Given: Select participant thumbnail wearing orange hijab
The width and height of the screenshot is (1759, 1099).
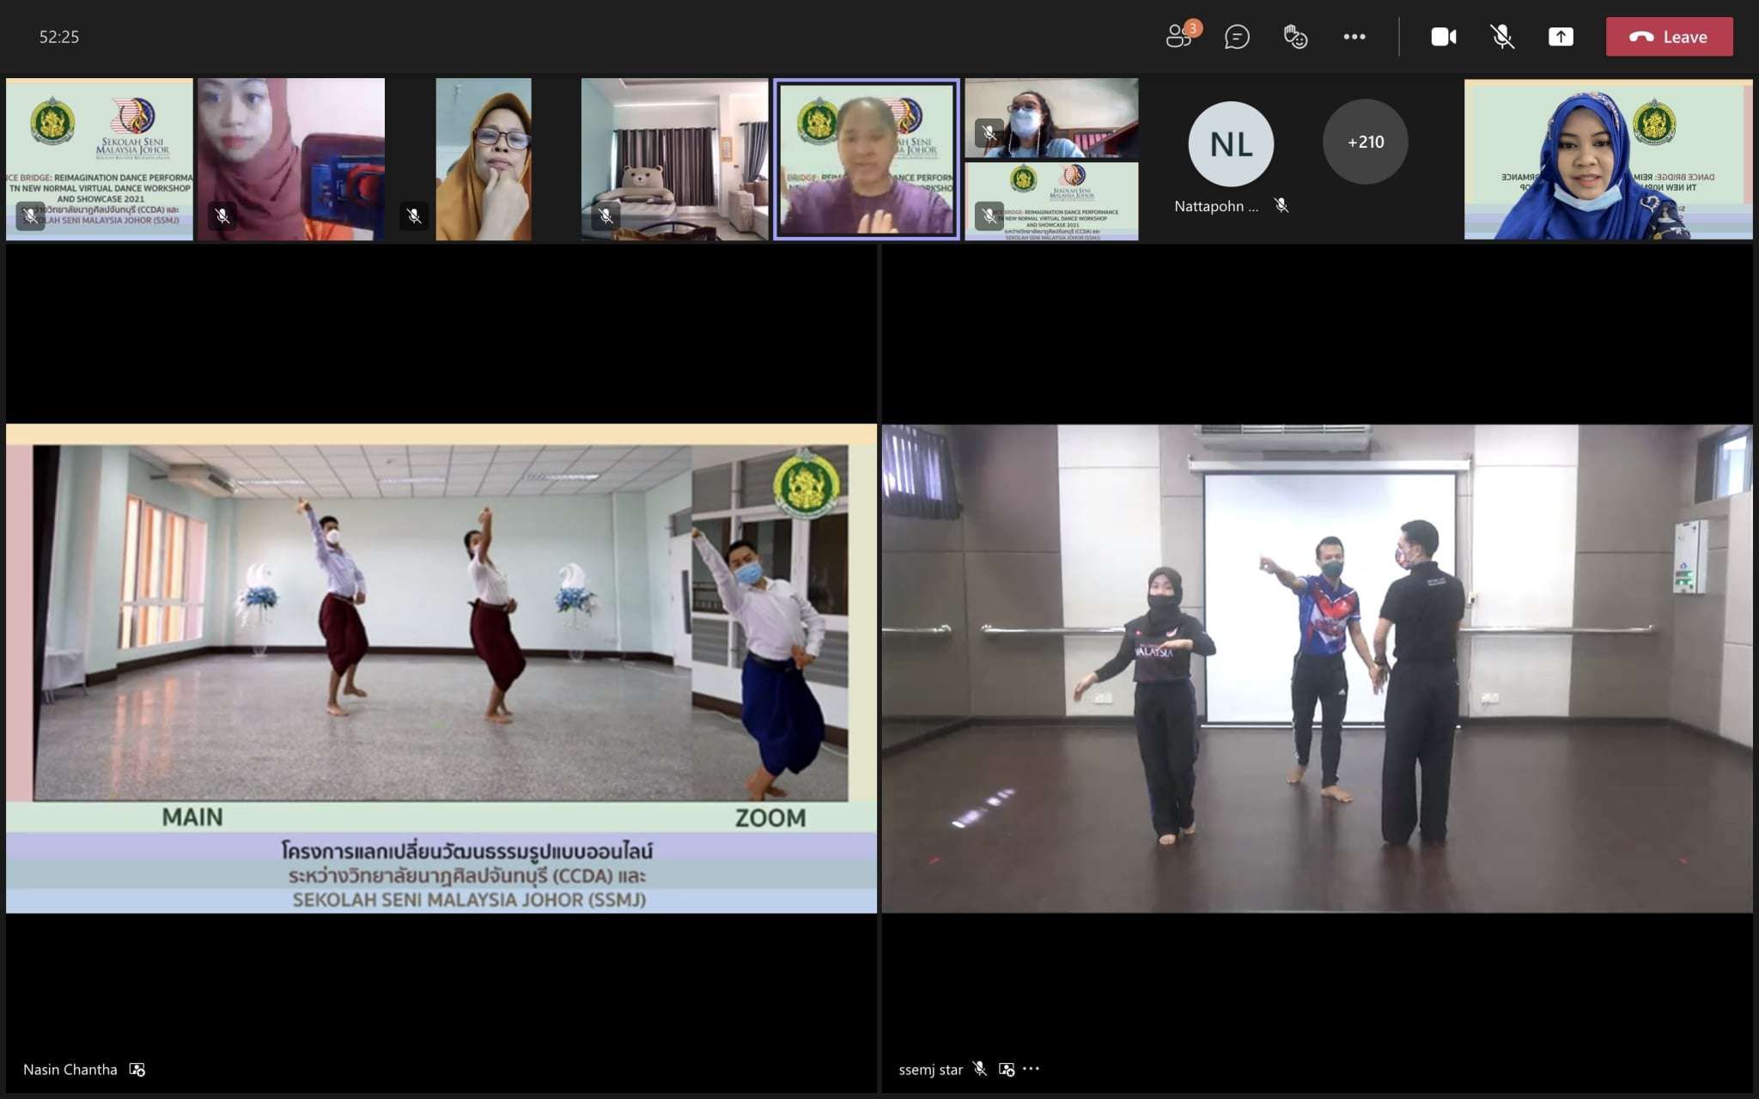Looking at the screenshot, I should [484, 160].
